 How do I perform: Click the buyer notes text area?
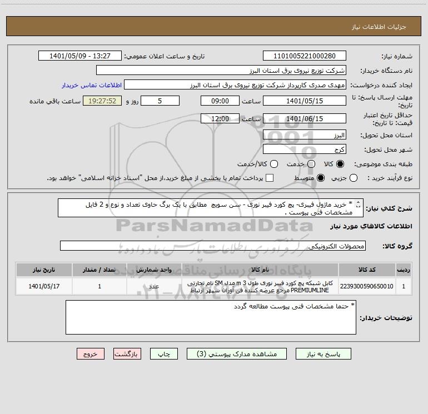(211, 317)
